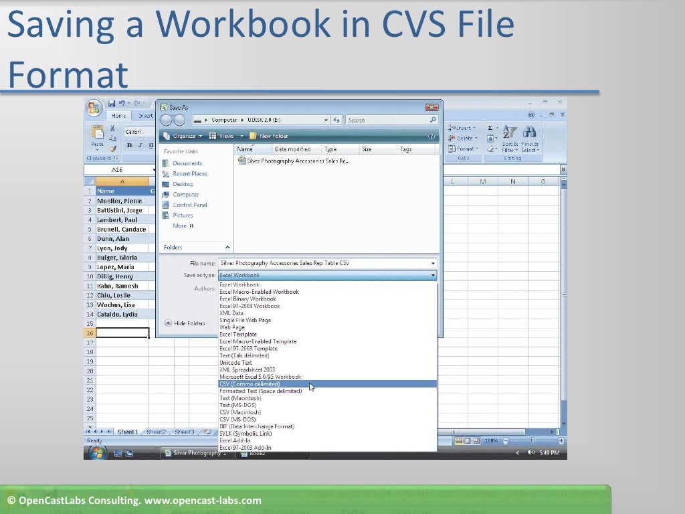Open the Views menu
The height and width of the screenshot is (514, 685).
pos(226,136)
